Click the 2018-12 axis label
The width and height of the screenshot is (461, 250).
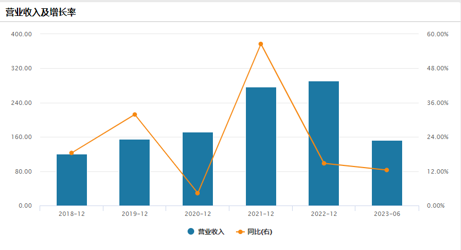72,214
